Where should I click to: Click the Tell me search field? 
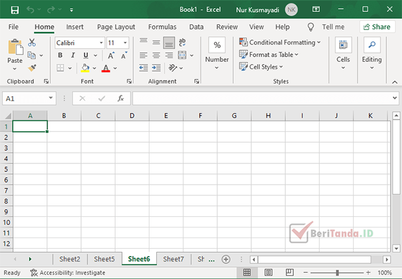click(x=333, y=27)
